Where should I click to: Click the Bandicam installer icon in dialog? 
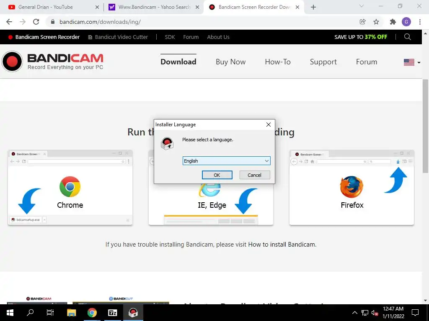pos(167,144)
